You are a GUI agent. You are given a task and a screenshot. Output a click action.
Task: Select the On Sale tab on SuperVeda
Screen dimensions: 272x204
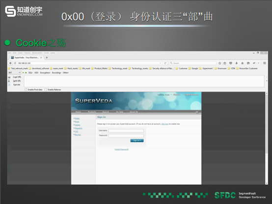pos(119,112)
